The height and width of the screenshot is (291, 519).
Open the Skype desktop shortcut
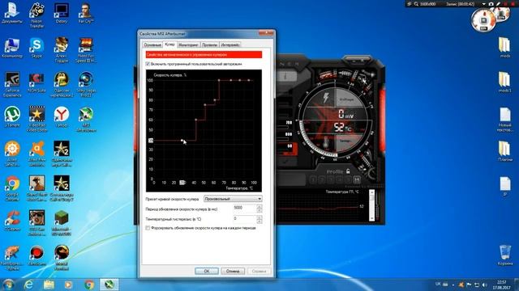(36, 48)
